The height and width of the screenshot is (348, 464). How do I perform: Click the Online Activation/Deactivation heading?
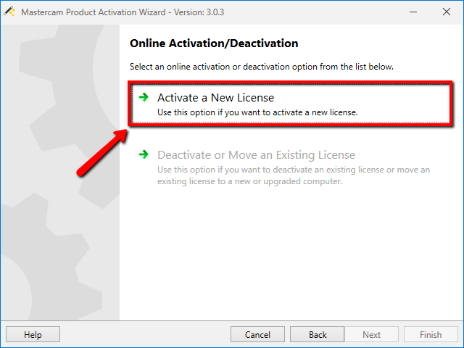click(x=214, y=43)
